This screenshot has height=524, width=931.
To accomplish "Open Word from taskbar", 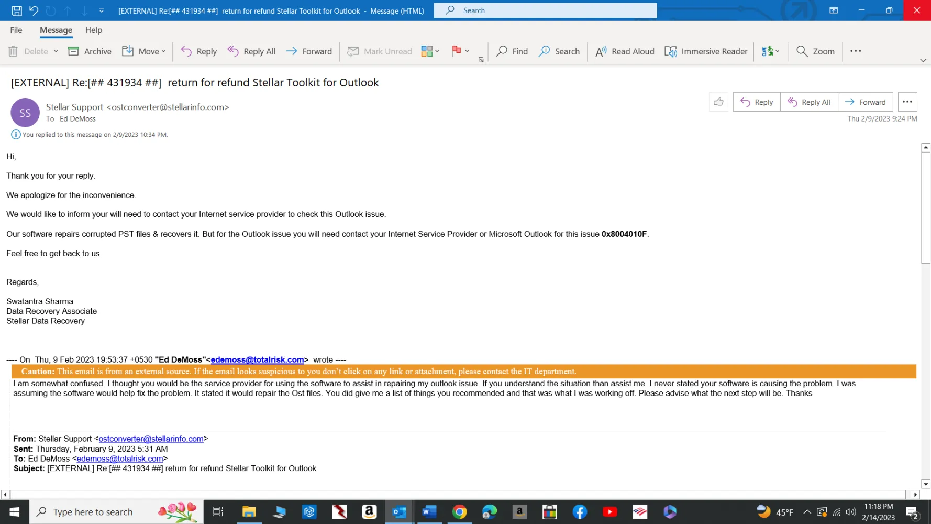I will click(x=429, y=512).
